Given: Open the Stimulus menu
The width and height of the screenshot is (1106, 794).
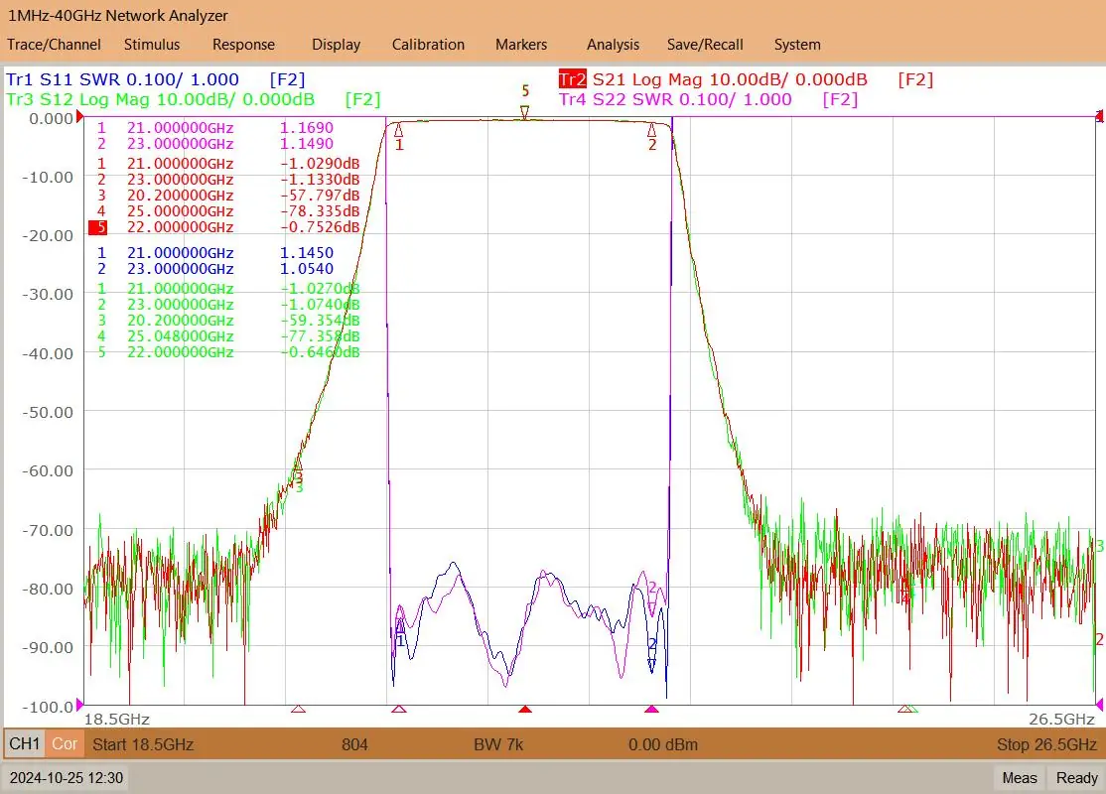Looking at the screenshot, I should [152, 45].
